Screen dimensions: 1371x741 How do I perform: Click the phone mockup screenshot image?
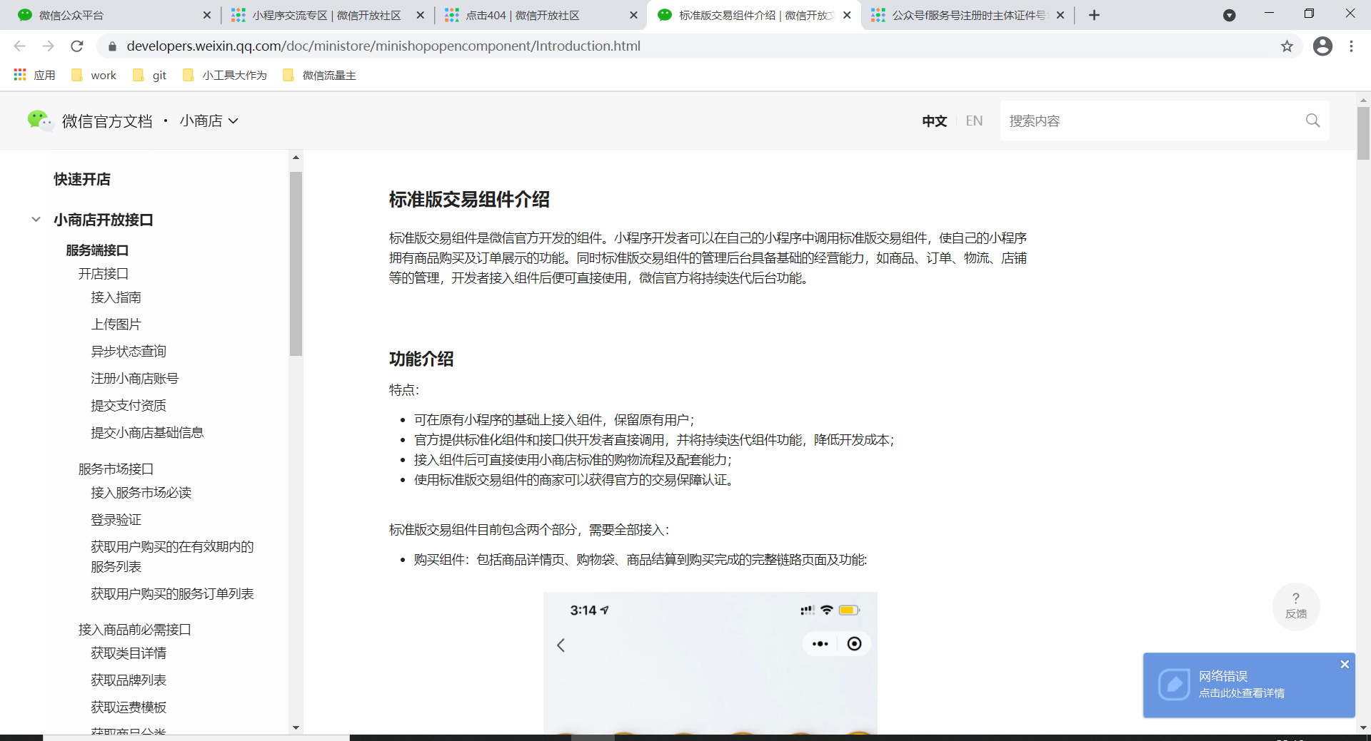tap(710, 663)
